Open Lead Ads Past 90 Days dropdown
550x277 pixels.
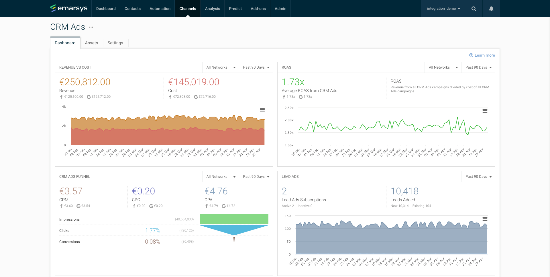(x=478, y=177)
